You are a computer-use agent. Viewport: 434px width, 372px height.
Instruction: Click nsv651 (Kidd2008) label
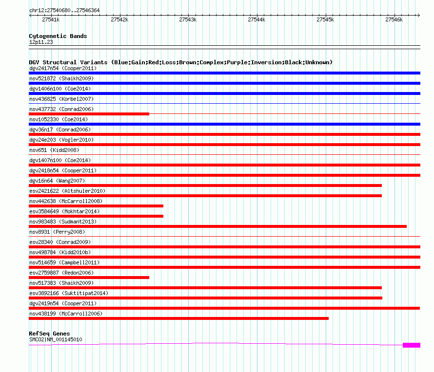tap(54, 150)
